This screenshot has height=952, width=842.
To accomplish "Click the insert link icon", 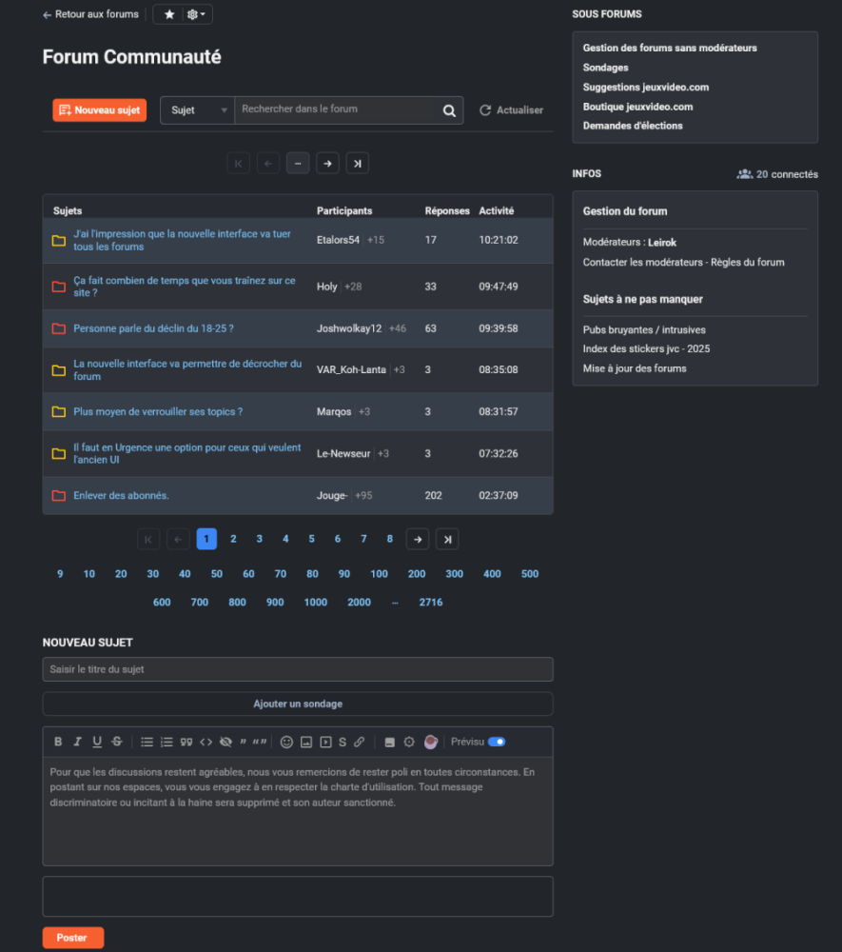I will pyautogui.click(x=359, y=742).
